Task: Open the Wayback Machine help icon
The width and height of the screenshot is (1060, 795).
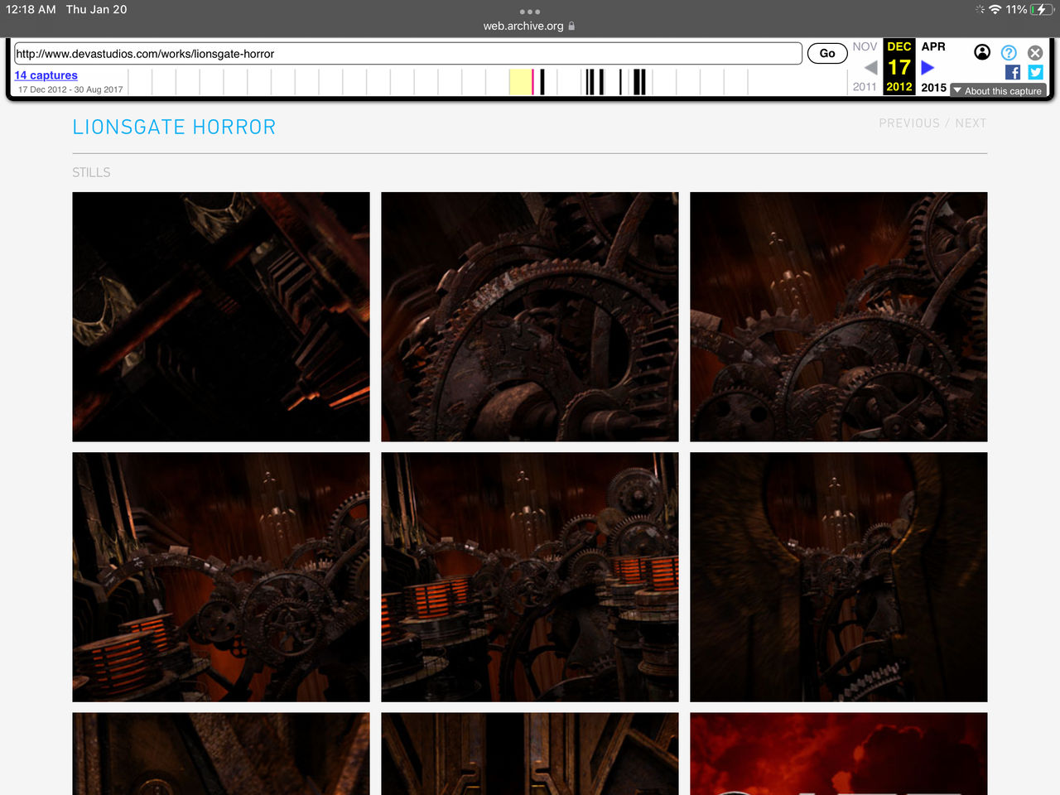Action: pyautogui.click(x=1009, y=52)
